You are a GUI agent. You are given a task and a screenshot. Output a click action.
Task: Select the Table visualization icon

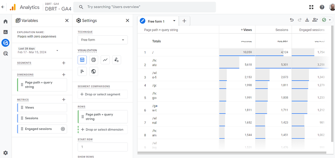[82, 60]
